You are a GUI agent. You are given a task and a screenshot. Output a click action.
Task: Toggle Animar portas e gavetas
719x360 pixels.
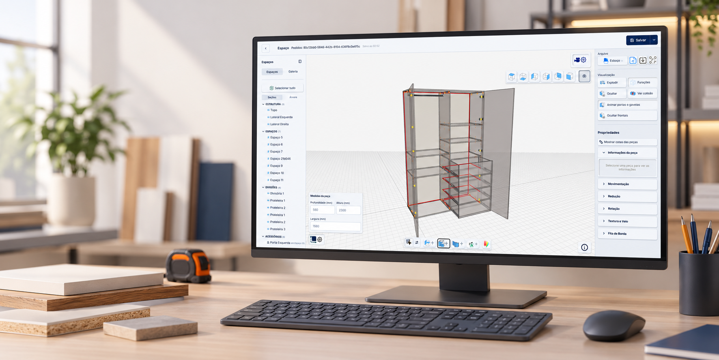628,105
